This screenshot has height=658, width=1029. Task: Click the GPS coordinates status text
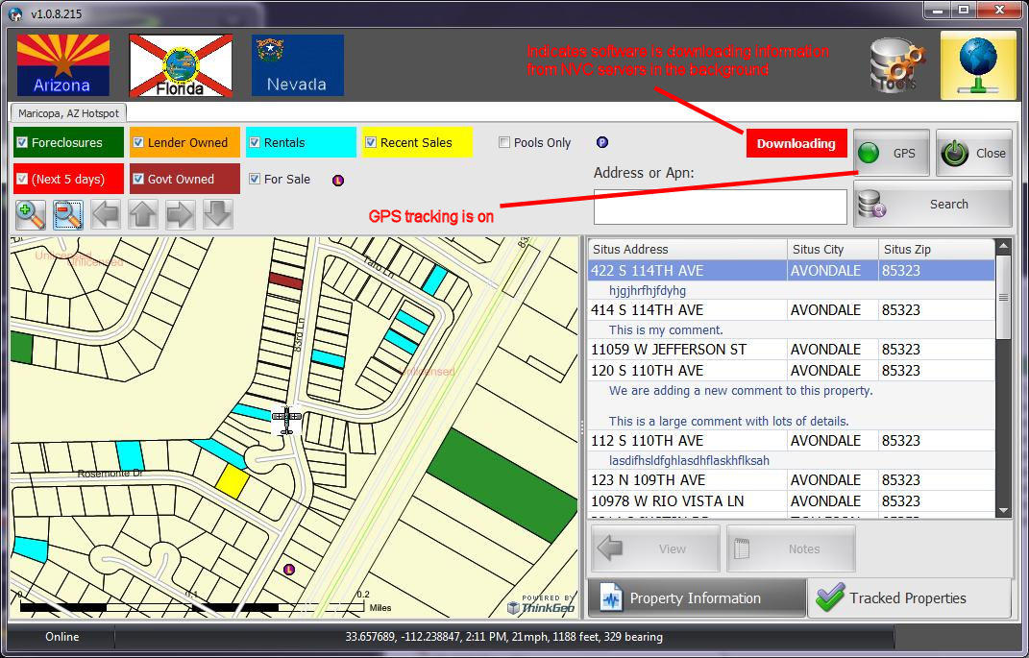point(504,636)
